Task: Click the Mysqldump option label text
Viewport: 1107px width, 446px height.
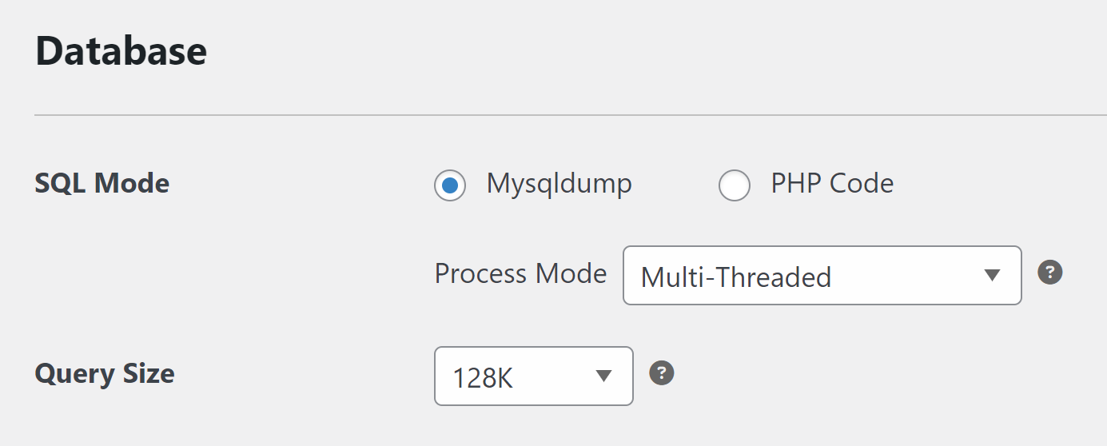Action: pyautogui.click(x=559, y=185)
